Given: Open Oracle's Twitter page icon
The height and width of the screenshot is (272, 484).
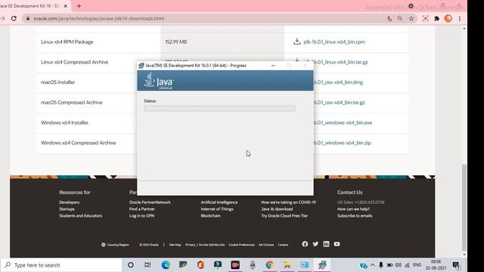Looking at the screenshot, I should pyautogui.click(x=315, y=244).
